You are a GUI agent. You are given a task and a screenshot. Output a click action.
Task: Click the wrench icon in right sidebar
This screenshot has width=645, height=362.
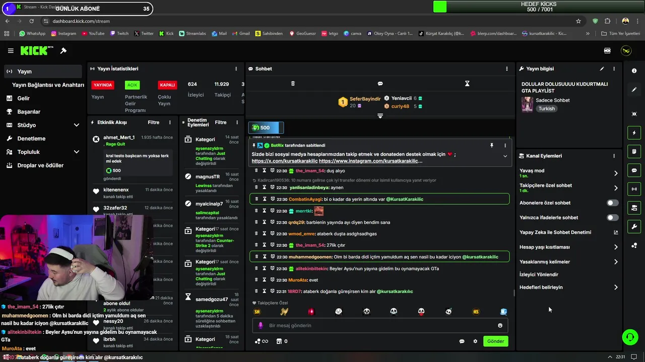(x=634, y=227)
